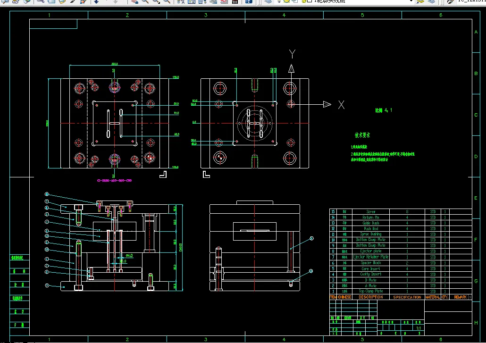This screenshot has width=486, height=343.
Task: Click zone letter 'F' on right border
Action: [x=476, y=240]
